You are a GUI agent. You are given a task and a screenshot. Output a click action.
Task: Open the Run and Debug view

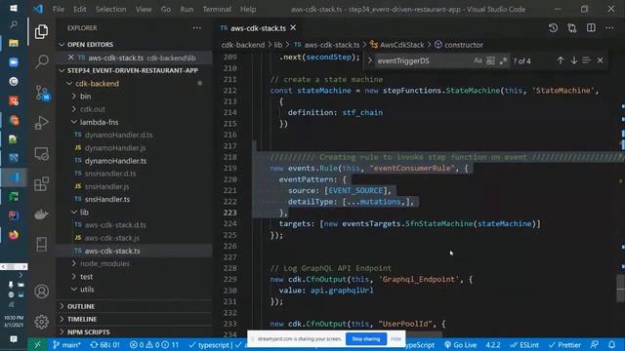41,123
